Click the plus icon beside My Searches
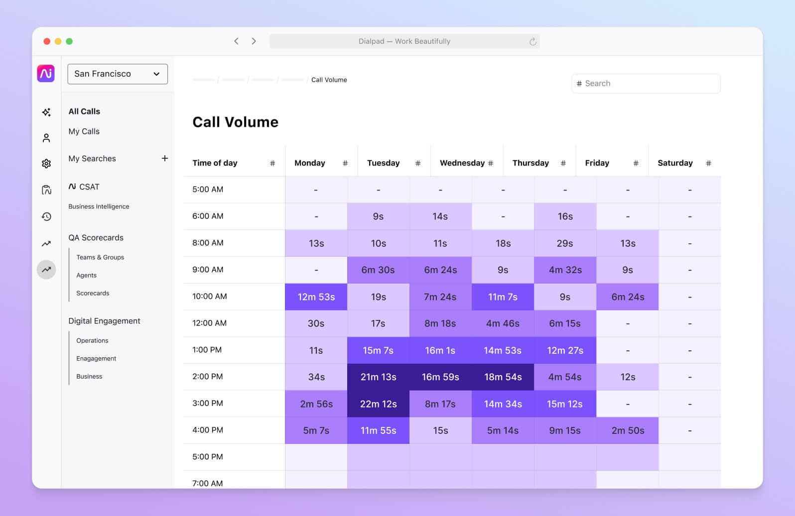The height and width of the screenshot is (516, 795). click(165, 158)
